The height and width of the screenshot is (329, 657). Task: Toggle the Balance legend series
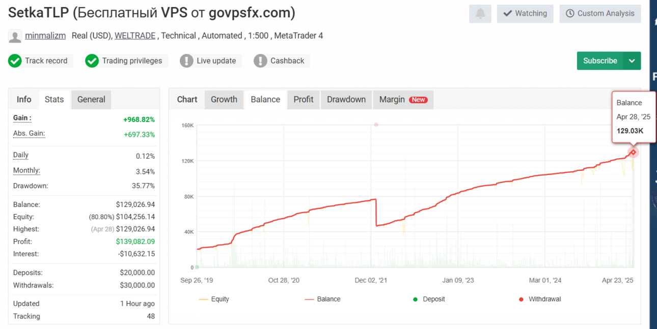point(322,299)
